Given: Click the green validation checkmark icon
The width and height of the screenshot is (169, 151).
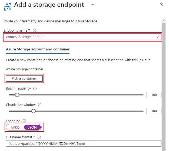Looking at the screenshot, I should pyautogui.click(x=158, y=37).
